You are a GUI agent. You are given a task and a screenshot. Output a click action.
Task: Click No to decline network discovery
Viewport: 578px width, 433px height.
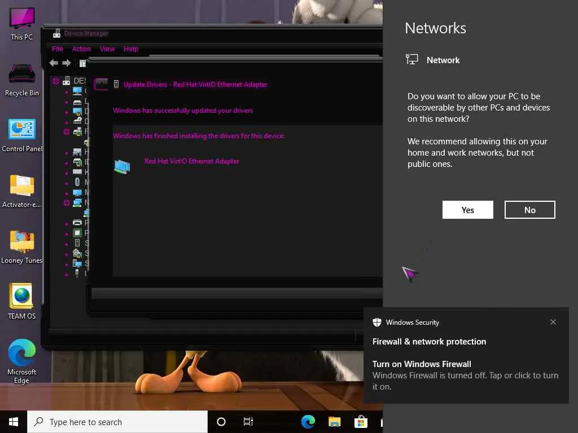click(x=529, y=210)
